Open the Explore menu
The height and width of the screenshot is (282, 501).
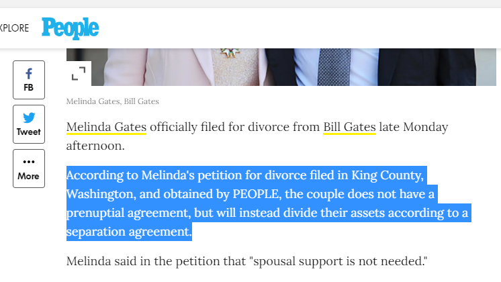point(14,28)
